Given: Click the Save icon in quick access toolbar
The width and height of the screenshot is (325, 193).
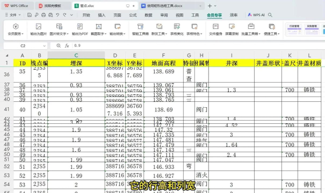Looking at the screenshot, I should click(30, 15).
